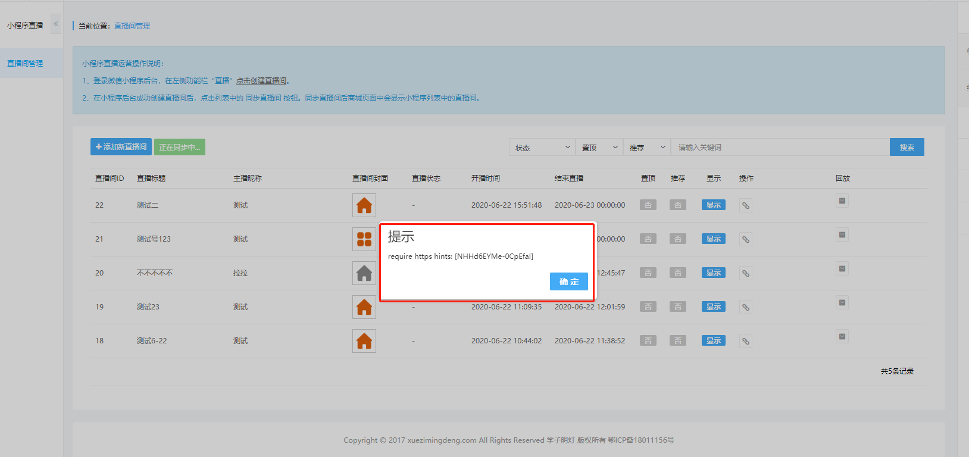This screenshot has width=969, height=457.
Task: Click 小程序直播 sidebar header
Action: point(25,25)
